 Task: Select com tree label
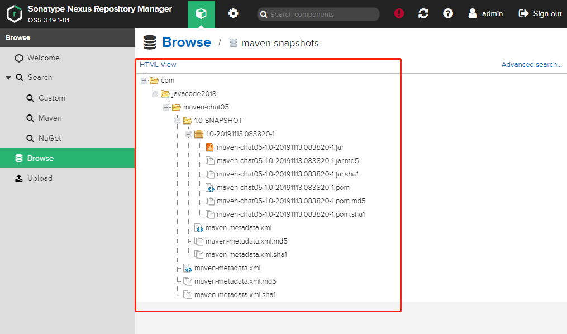[x=168, y=80]
